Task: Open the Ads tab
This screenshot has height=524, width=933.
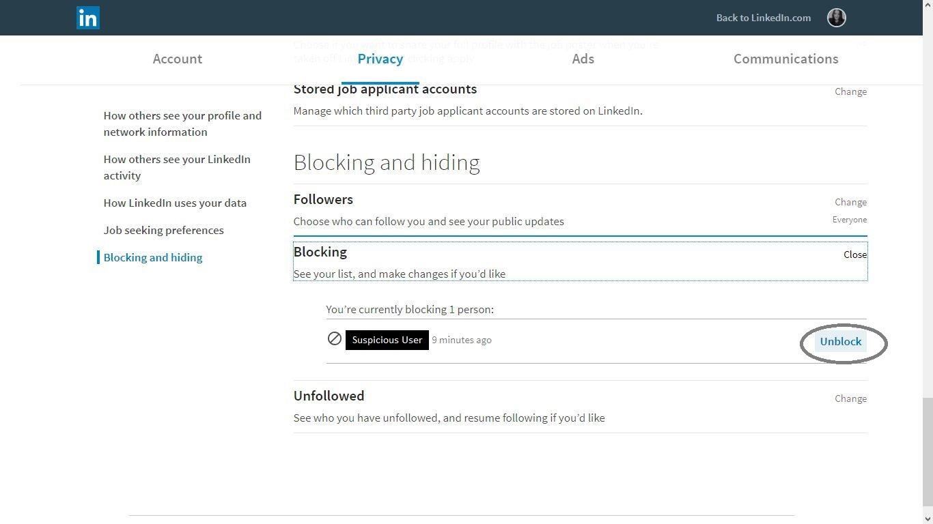Action: [x=583, y=59]
